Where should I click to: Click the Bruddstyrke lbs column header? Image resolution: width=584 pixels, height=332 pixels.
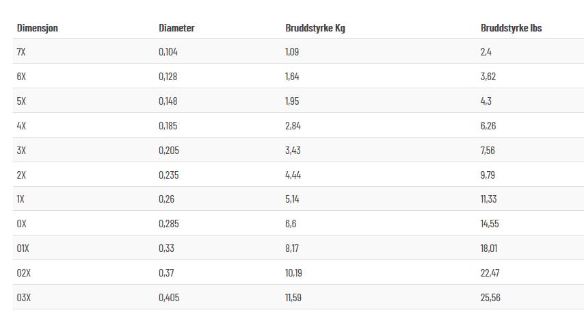coord(511,28)
